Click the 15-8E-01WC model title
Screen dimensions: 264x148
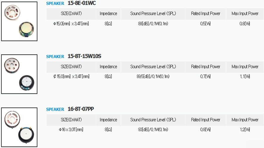pos(82,3)
